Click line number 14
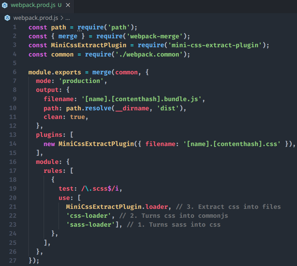 (x=13, y=144)
